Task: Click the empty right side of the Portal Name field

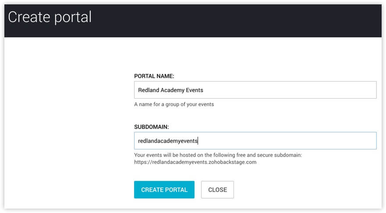Action: coord(295,90)
